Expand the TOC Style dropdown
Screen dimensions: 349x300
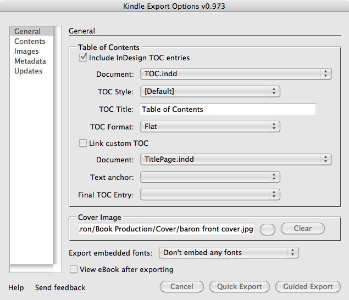click(210, 92)
